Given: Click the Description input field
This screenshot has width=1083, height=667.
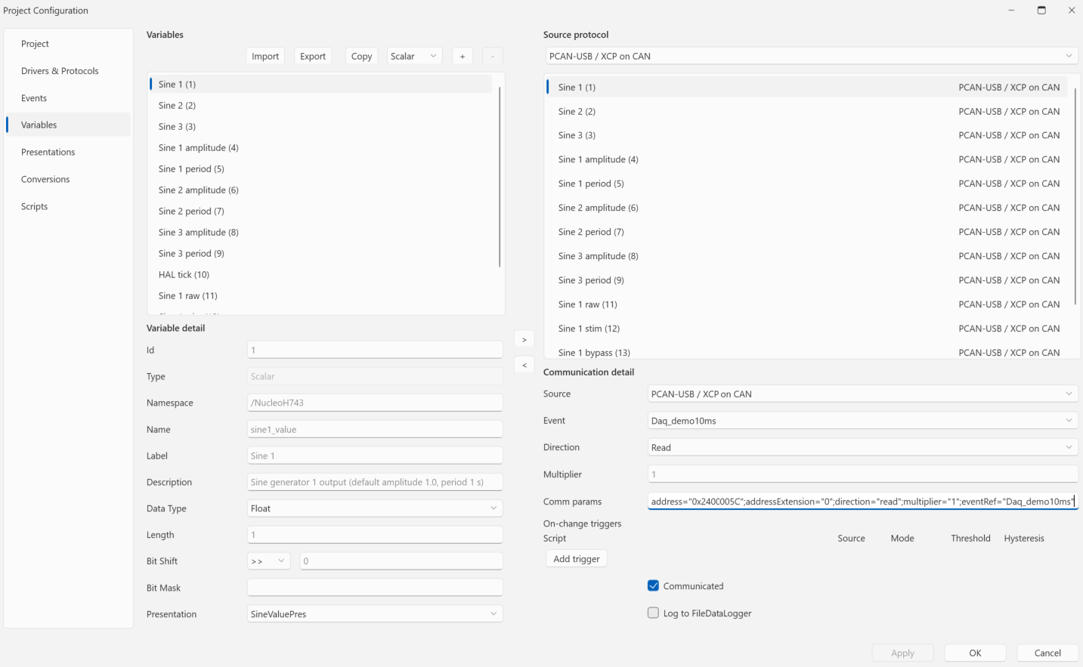Looking at the screenshot, I should 375,482.
